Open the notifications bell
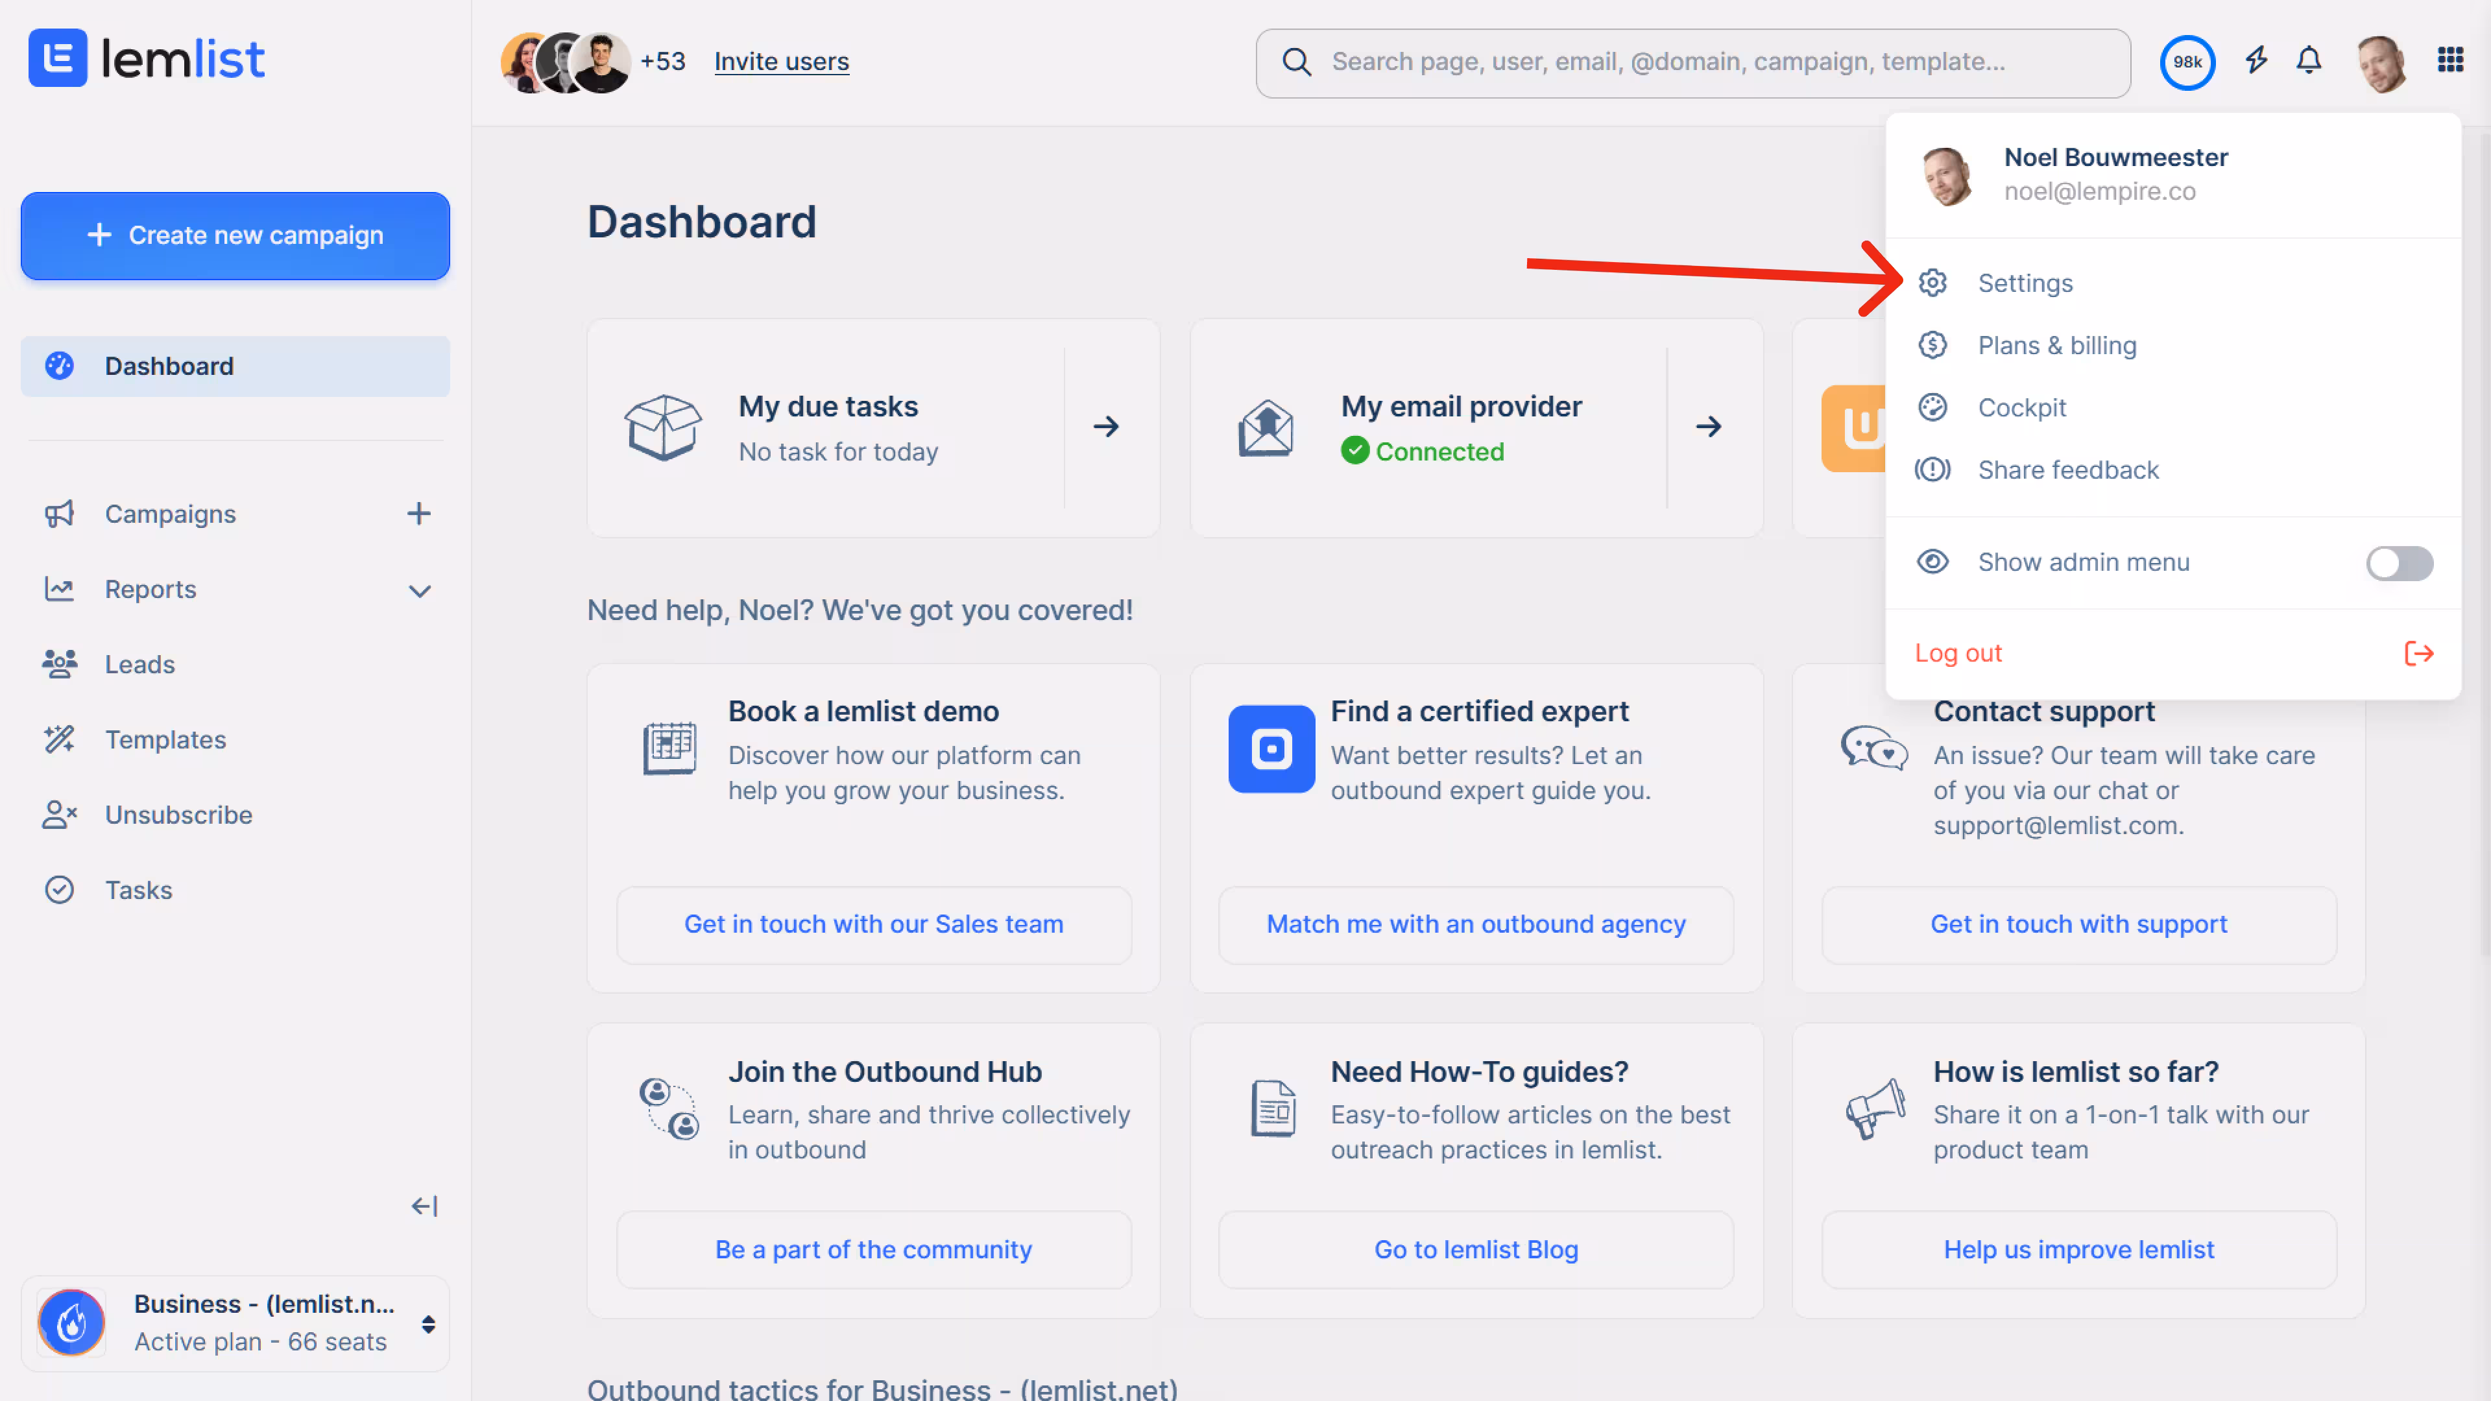 2309,61
